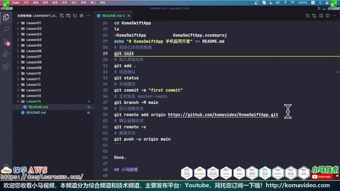The image size is (340, 191).
Task: Click line 37 git branch -M main
Action: 136,102
